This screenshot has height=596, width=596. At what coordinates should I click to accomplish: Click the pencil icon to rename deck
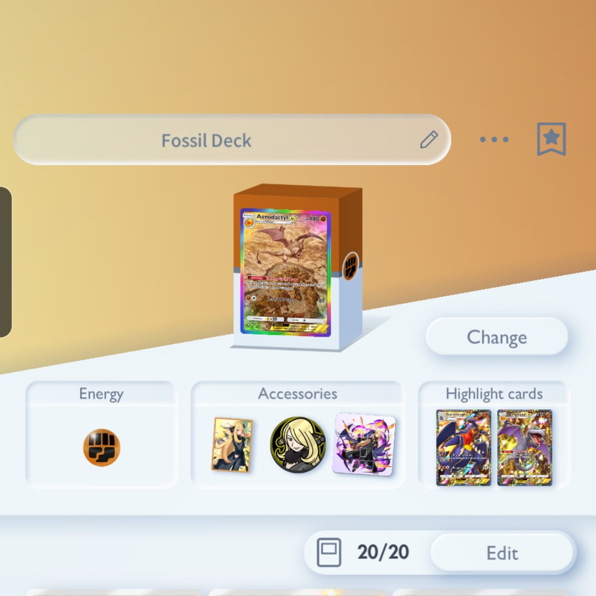(x=429, y=140)
